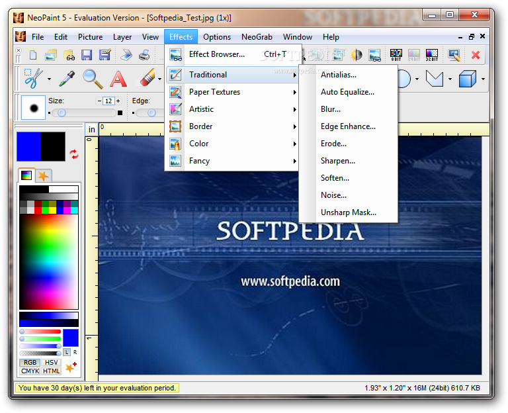Increase brush size with plus button

click(x=118, y=101)
